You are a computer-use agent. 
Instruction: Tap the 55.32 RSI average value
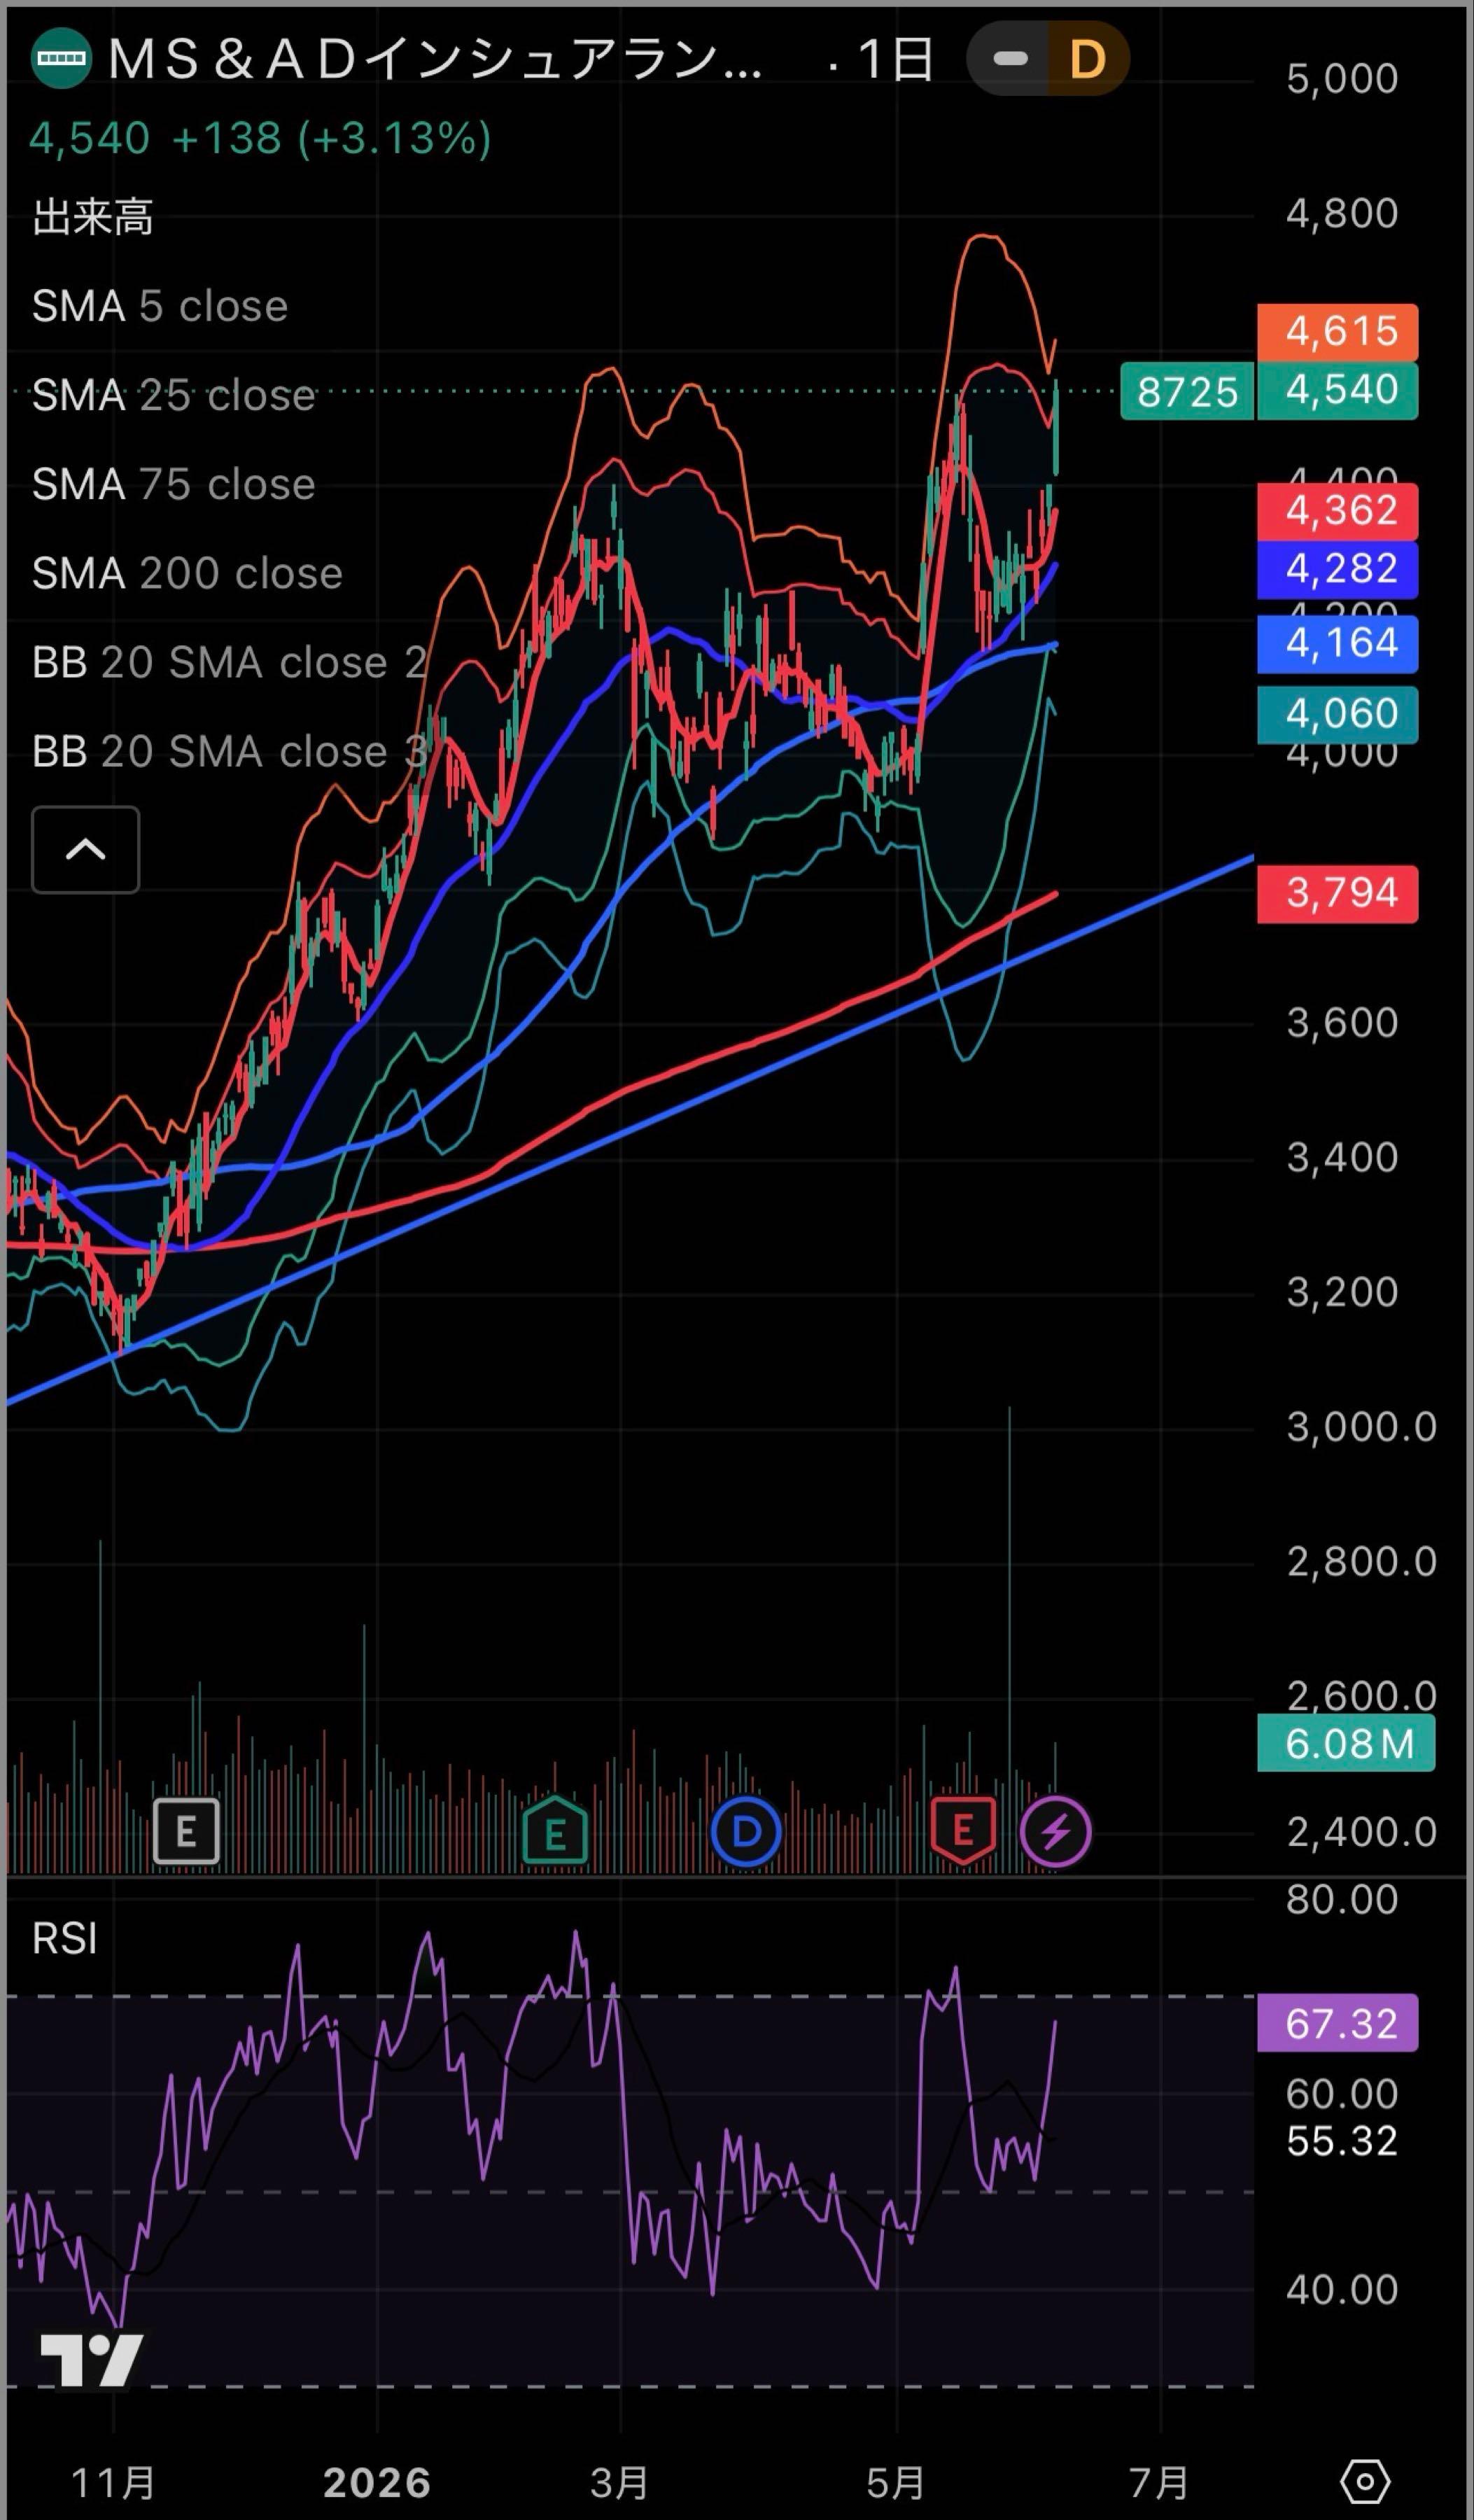(1342, 2141)
